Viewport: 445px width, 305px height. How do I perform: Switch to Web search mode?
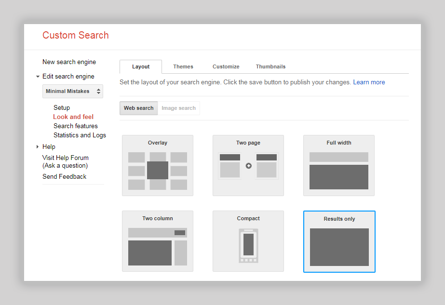138,108
